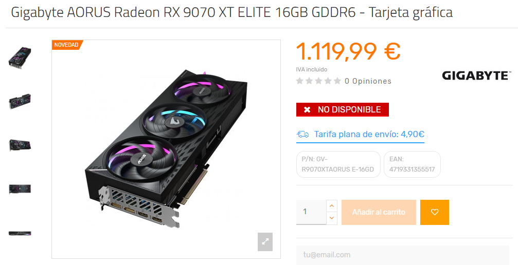Image resolution: width=518 pixels, height=265 pixels.
Task: Click the five-star rating icons
Action: [x=318, y=81]
